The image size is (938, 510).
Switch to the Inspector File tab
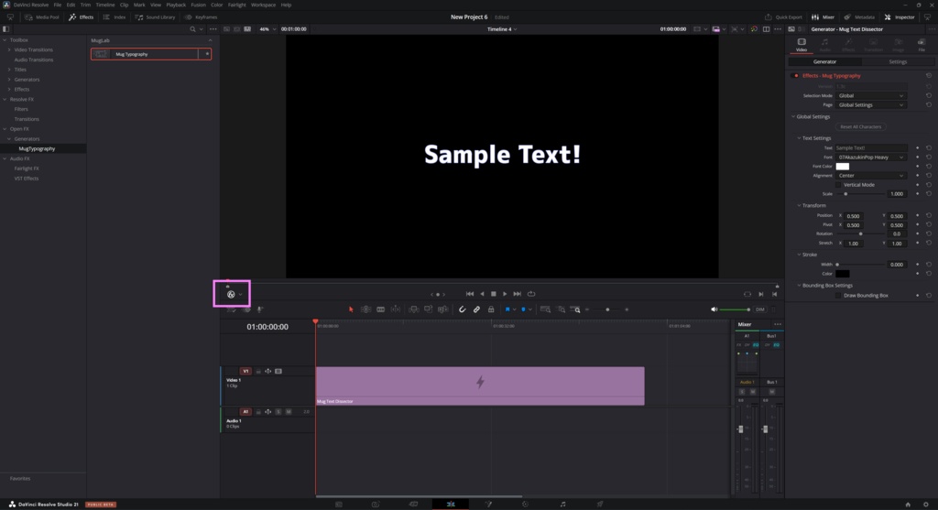click(922, 45)
